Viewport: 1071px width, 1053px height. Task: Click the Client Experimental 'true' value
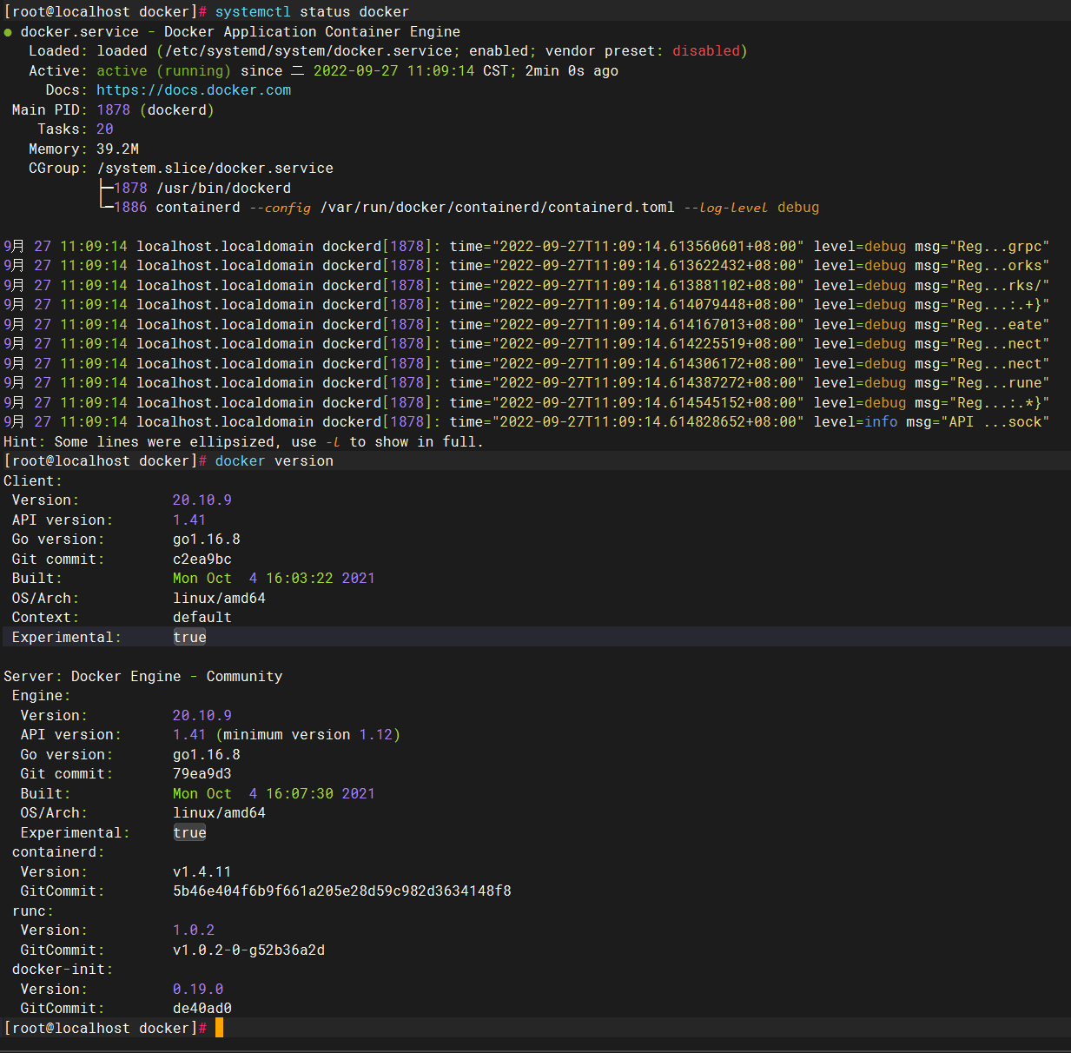click(x=189, y=638)
